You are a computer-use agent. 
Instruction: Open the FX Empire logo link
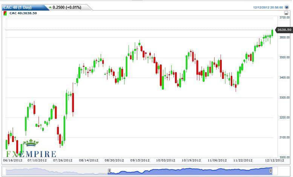click(31, 154)
